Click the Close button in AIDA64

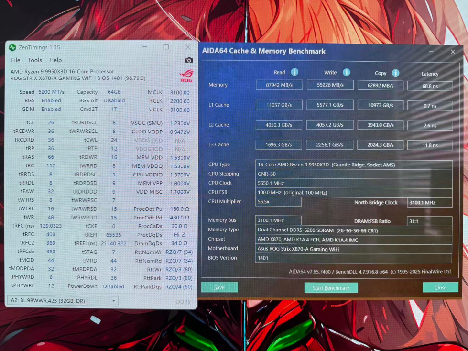click(441, 287)
